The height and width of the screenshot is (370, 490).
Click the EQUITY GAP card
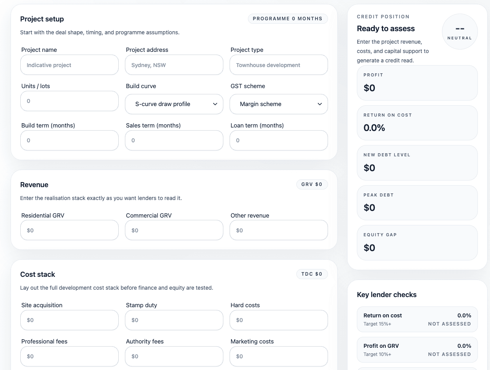pos(417,243)
